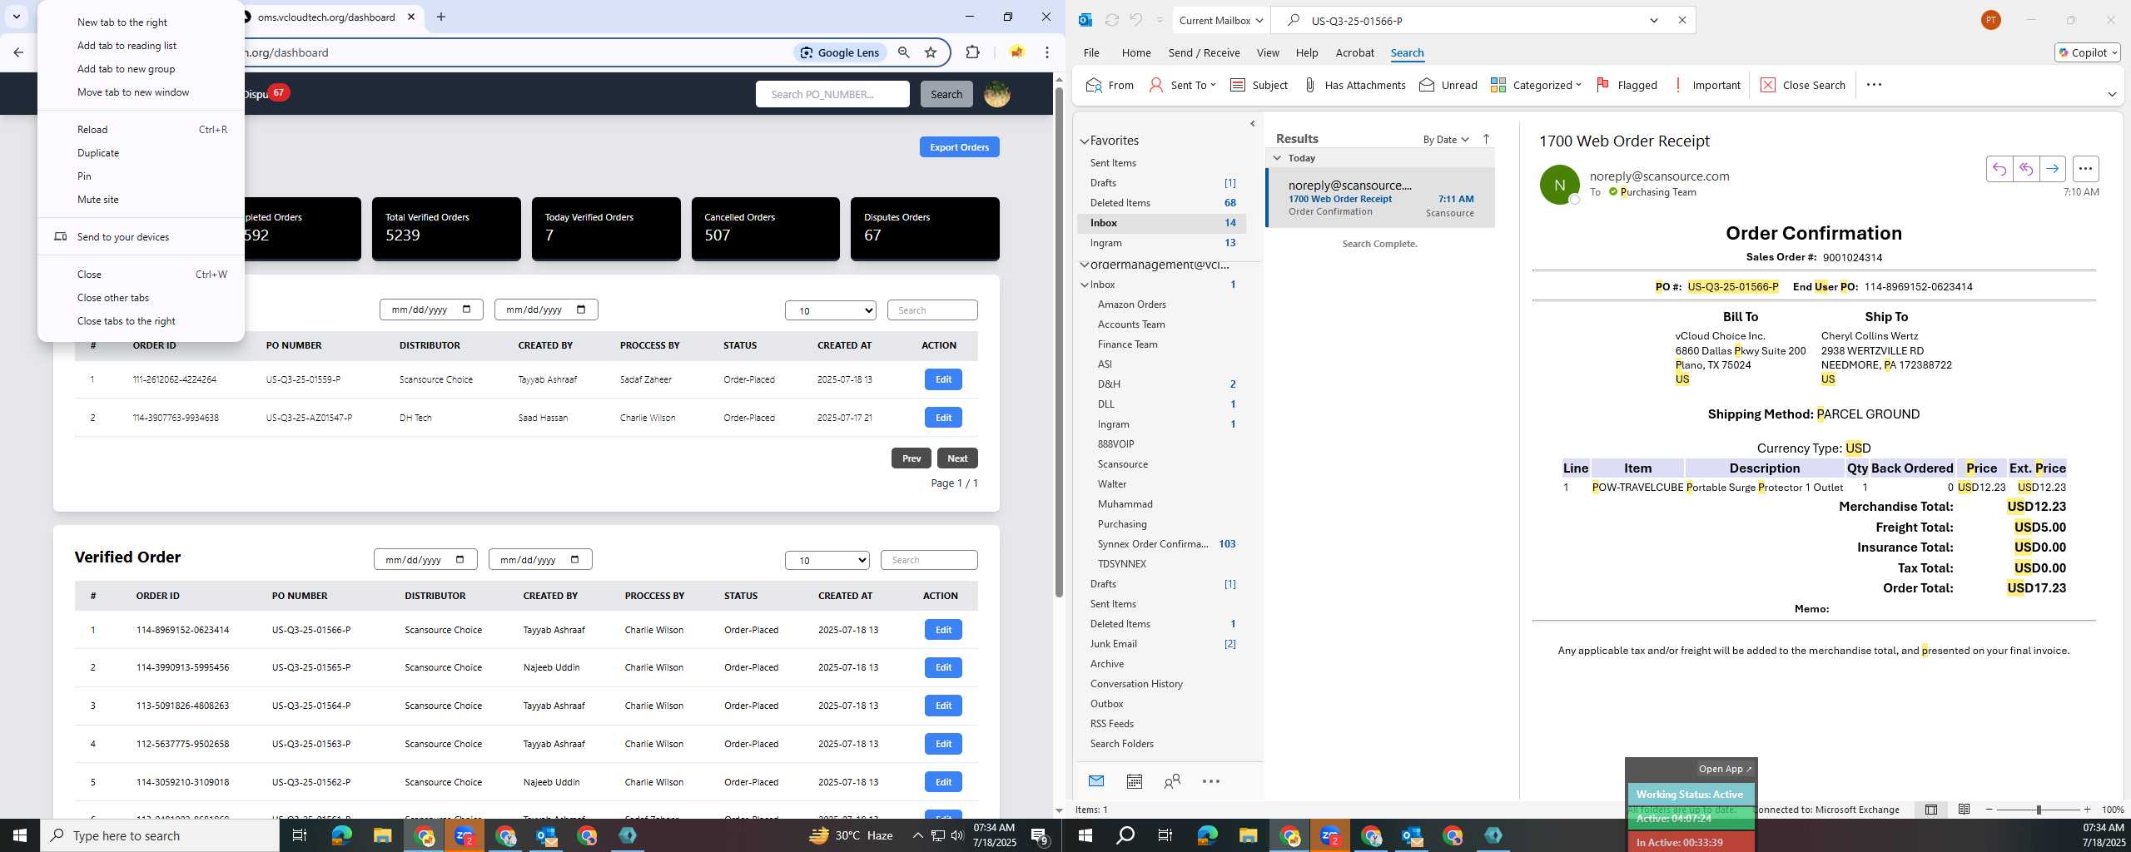Screen dimensions: 2131x852
Task: Click dashboard user avatar picture
Action: point(997,94)
